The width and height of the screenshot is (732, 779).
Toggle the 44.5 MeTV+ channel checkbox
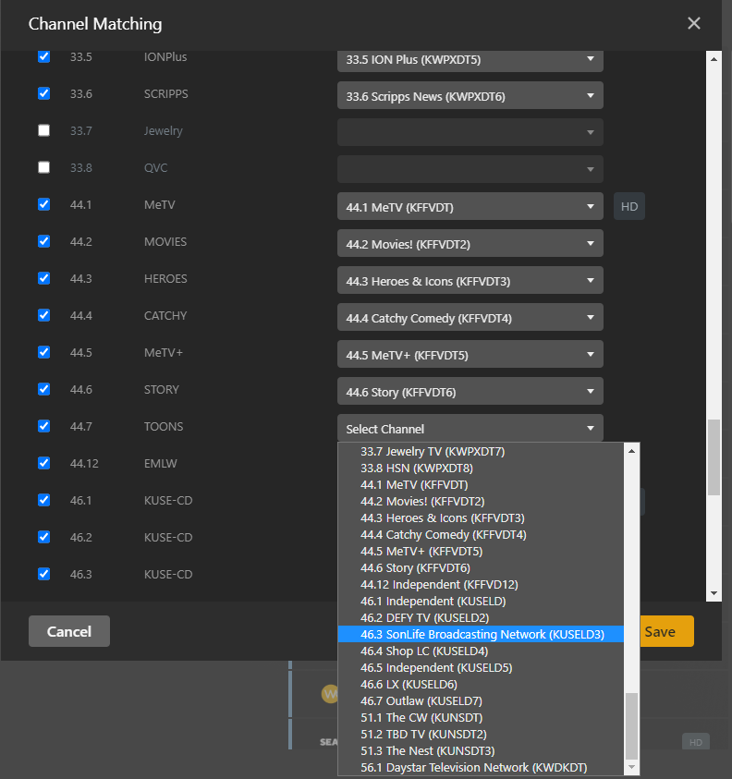point(43,352)
